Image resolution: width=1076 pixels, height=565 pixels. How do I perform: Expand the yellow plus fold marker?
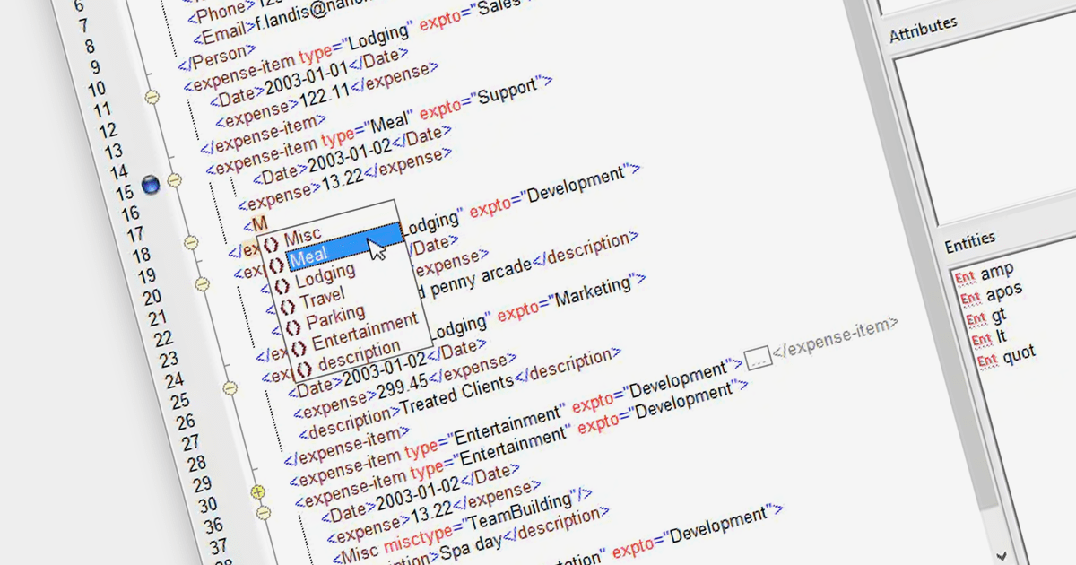(258, 491)
